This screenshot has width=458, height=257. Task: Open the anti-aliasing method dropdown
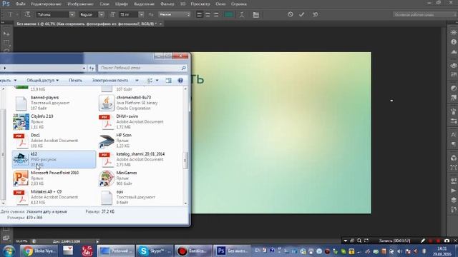click(175, 14)
